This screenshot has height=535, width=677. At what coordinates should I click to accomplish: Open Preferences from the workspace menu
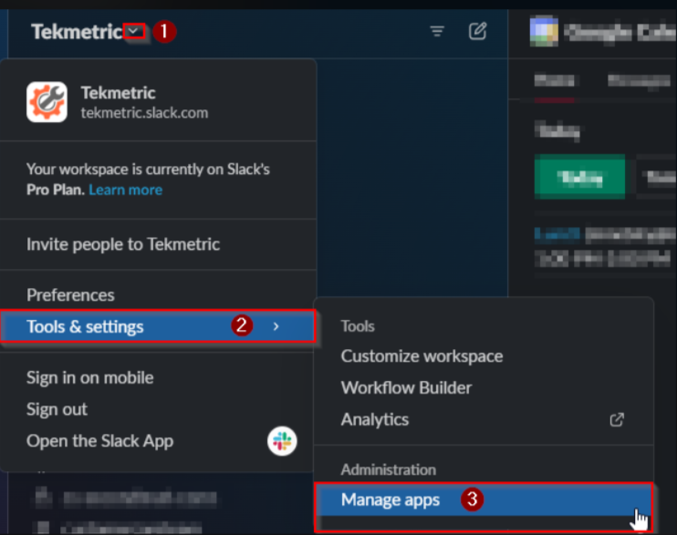pos(158,295)
